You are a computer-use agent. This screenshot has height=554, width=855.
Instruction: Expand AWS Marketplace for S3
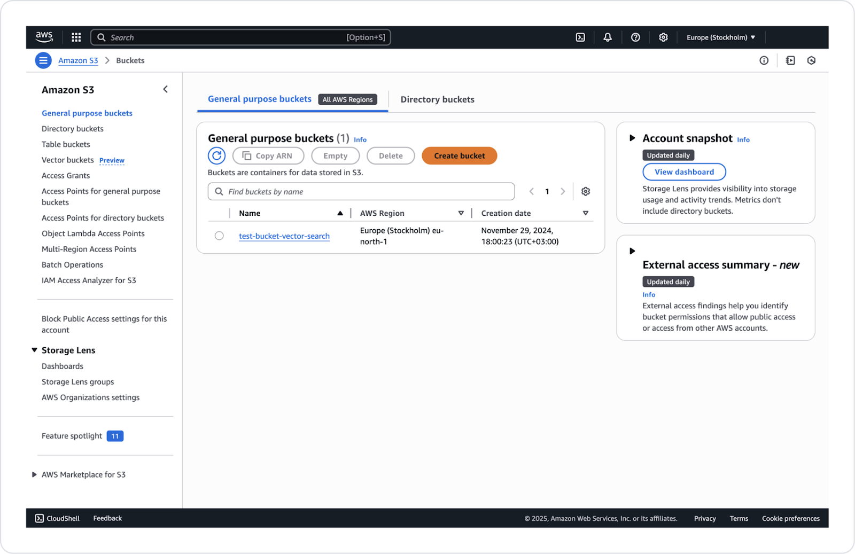pos(34,474)
